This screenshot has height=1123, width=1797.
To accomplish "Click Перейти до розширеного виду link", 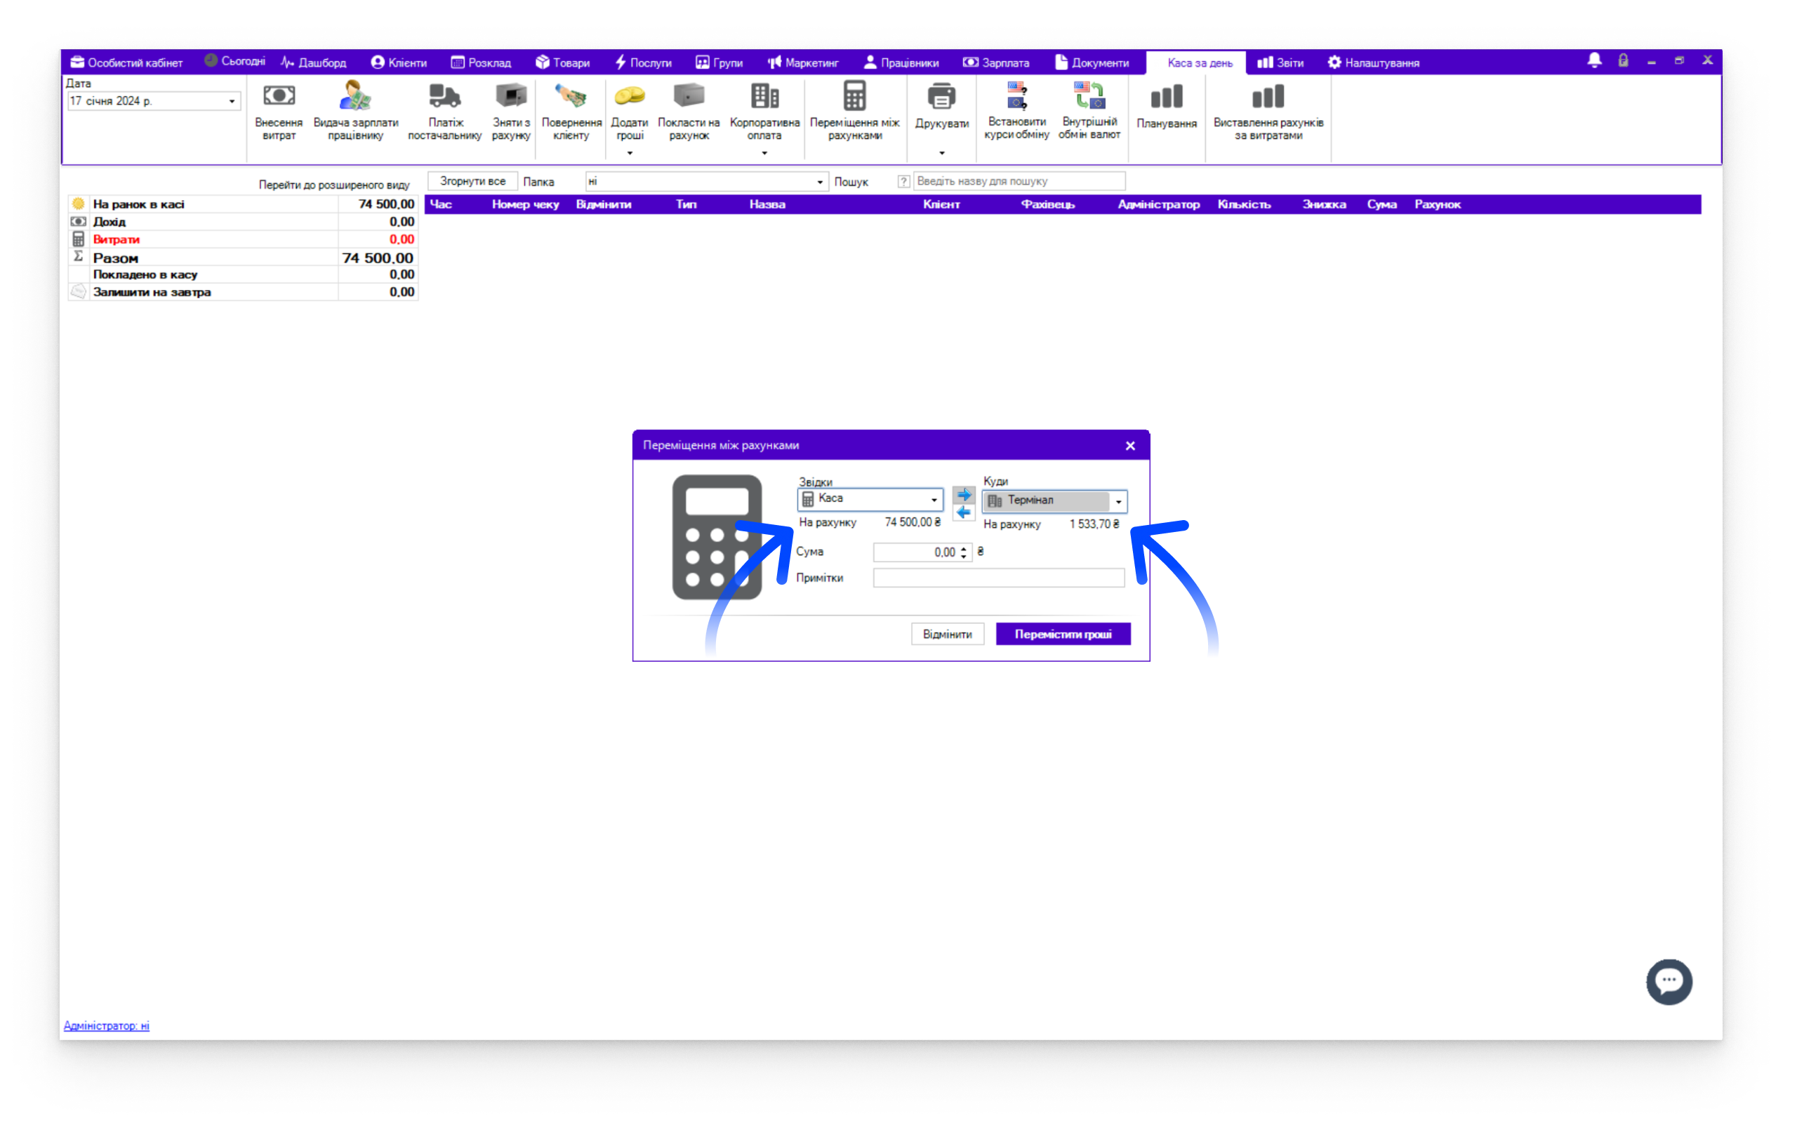I will click(333, 185).
